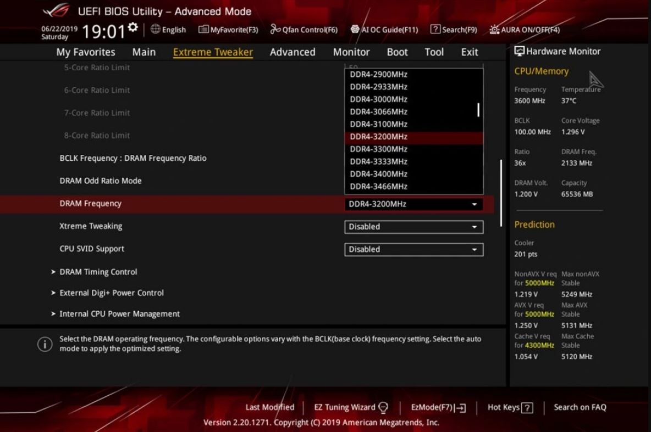This screenshot has height=432, width=651.
Task: Open AI OC Guide icon
Action: pos(355,29)
